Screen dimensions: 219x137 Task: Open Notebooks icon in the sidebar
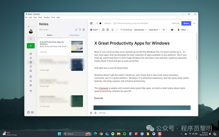(31, 77)
